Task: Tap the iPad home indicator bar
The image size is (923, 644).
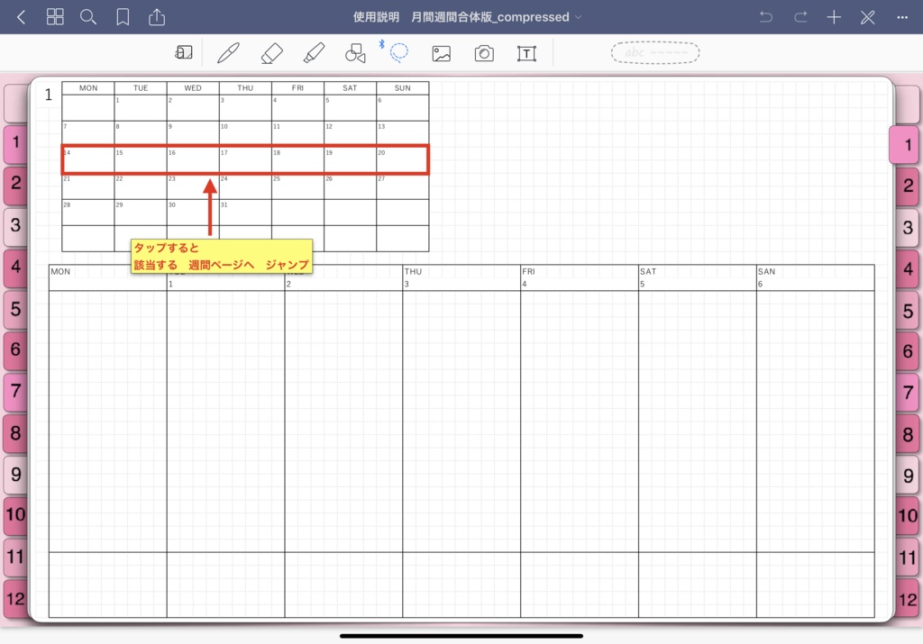Action: 461,636
